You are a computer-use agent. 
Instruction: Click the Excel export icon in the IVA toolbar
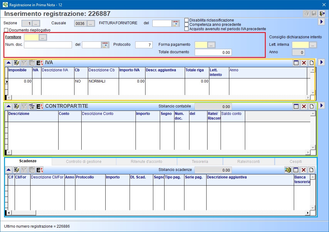[40, 63]
